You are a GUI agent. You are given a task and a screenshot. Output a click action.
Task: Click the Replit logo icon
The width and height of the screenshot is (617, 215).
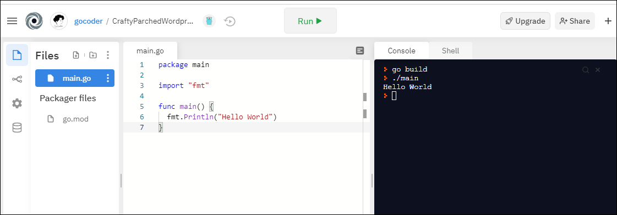34,21
